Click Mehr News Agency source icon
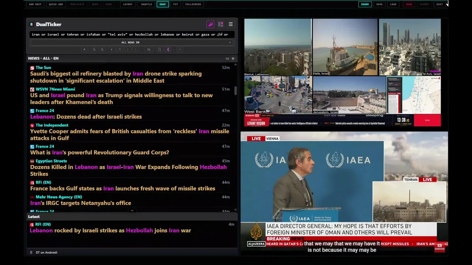 pos(32,197)
